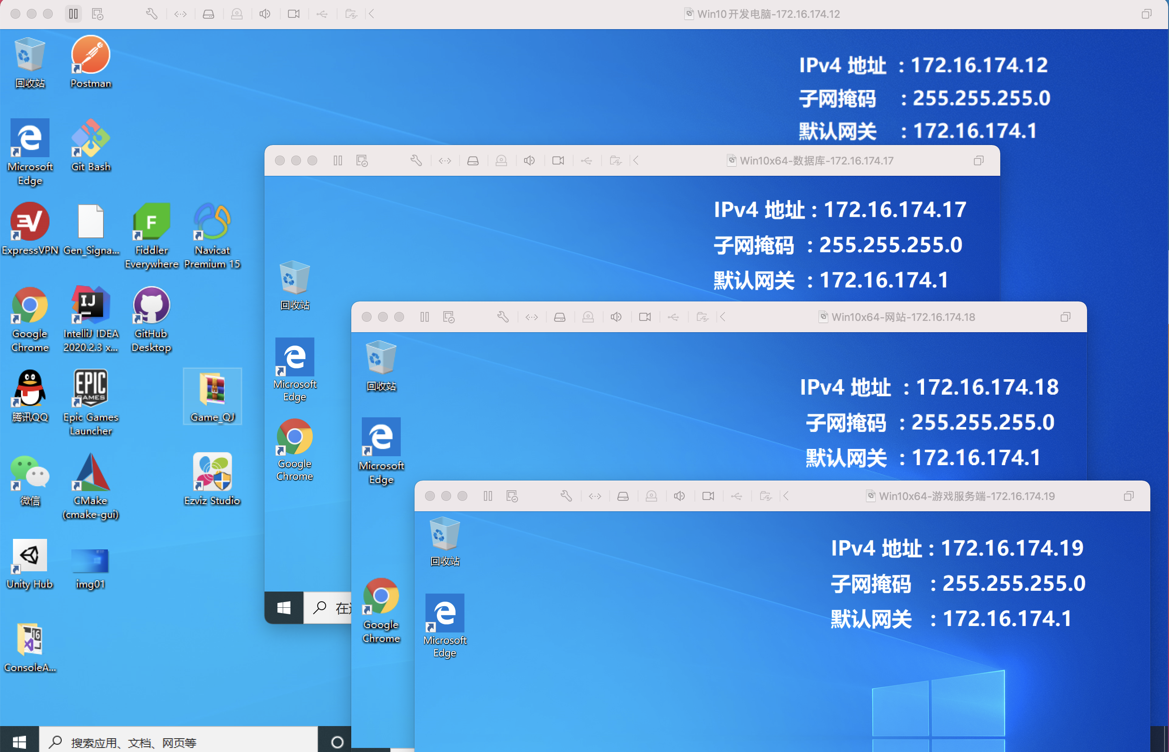Pause the Win10 开发电脑 virtual machine

pyautogui.click(x=73, y=14)
